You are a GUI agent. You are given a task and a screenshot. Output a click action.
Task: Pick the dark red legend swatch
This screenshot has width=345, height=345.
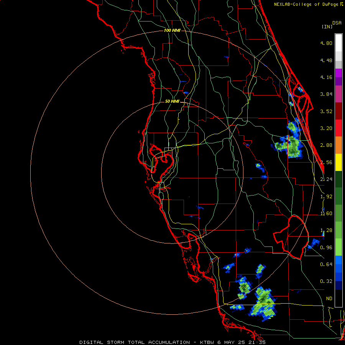pos(338,111)
